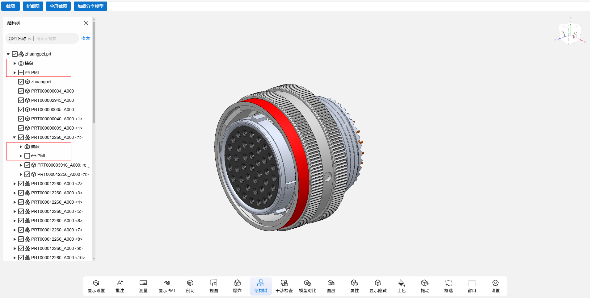Select the 模型对比 model compare tool

click(x=307, y=286)
